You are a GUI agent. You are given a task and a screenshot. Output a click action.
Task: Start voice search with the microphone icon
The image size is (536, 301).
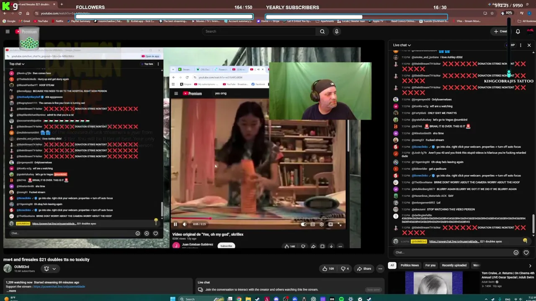[x=336, y=31]
